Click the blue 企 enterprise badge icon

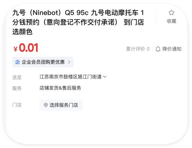click(17, 62)
